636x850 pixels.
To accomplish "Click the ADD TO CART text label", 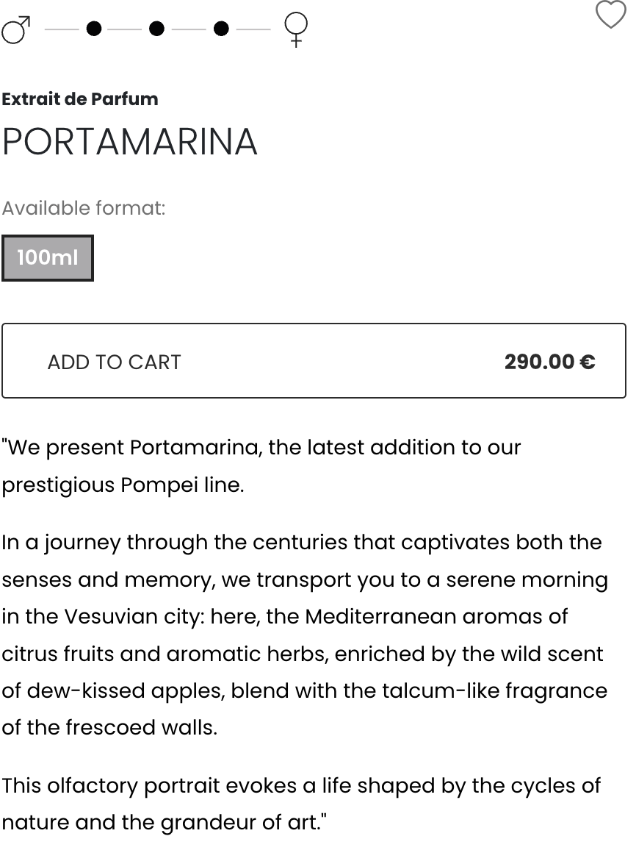I will (x=115, y=362).
